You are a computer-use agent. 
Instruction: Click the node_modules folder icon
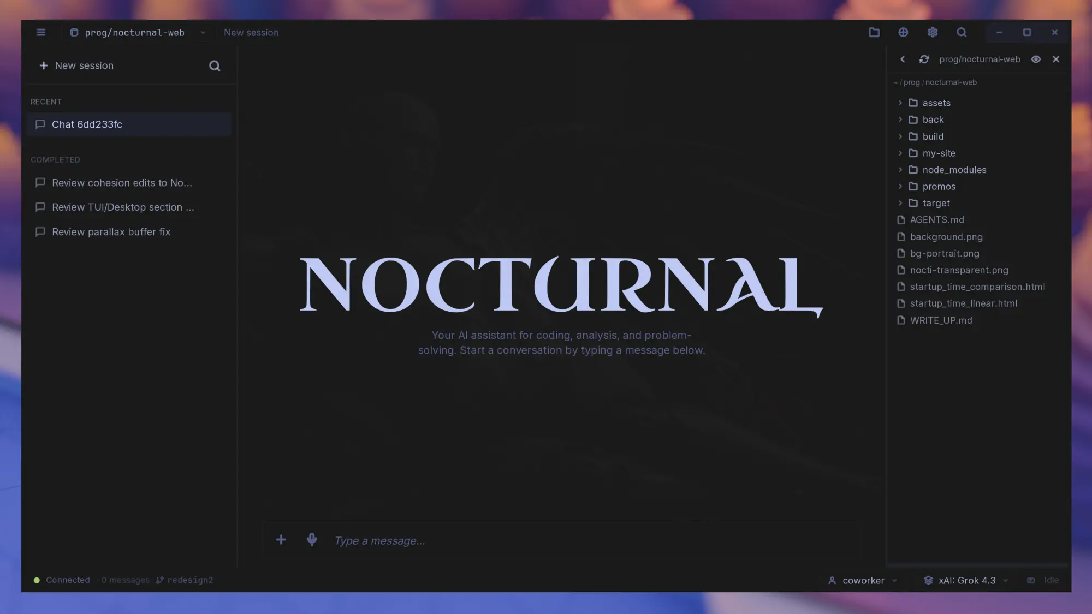pyautogui.click(x=913, y=170)
